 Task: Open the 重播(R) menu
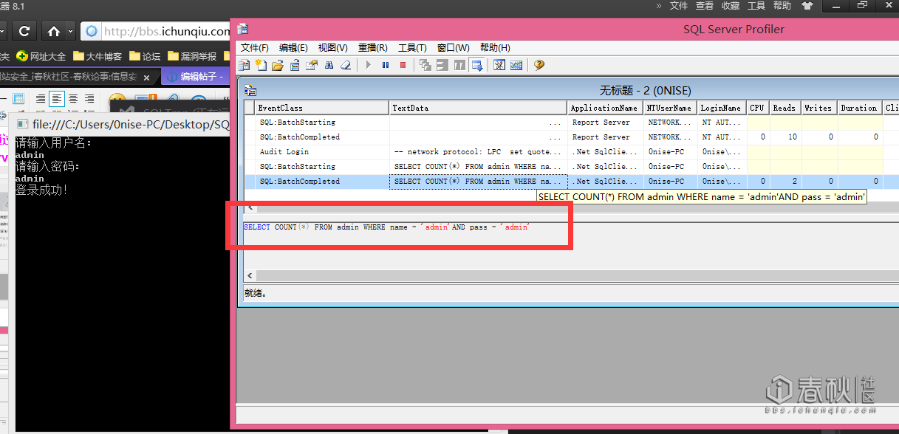(373, 48)
